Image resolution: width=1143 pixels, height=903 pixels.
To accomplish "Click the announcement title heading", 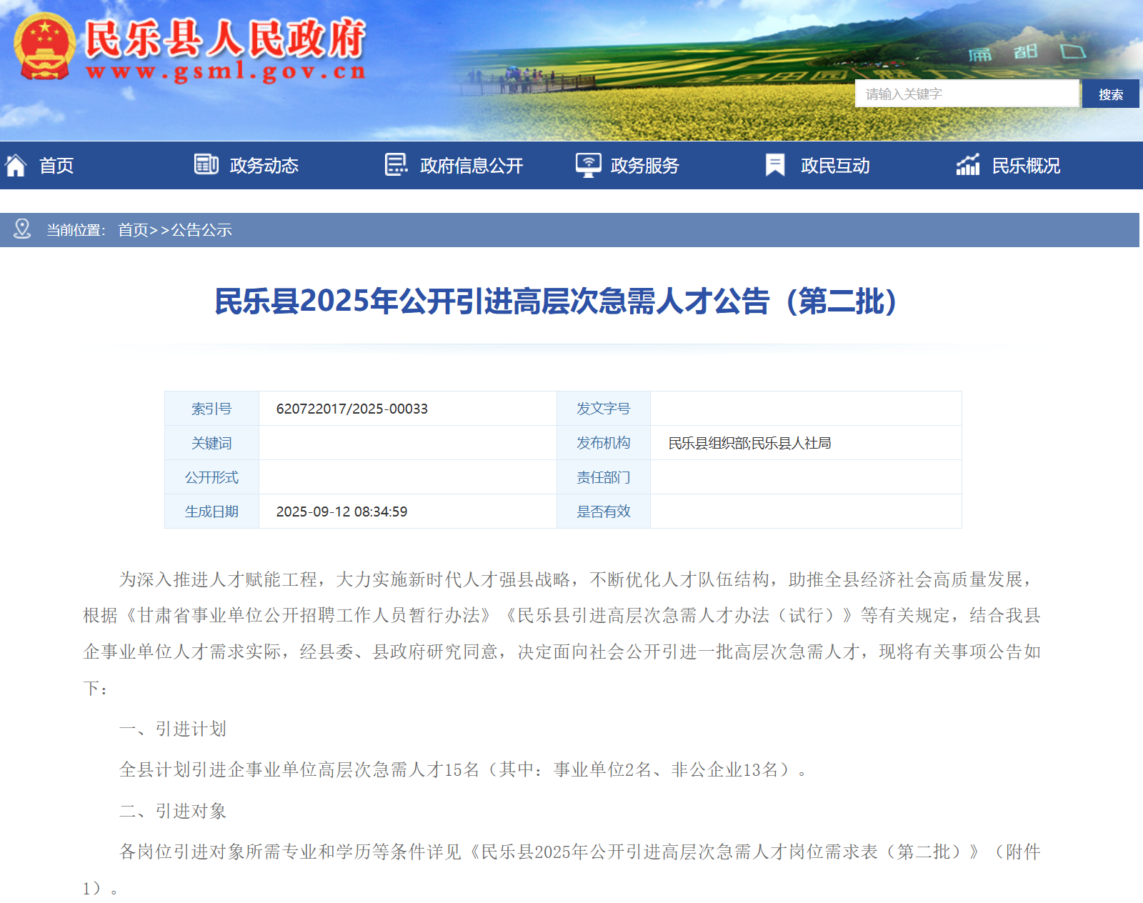I will tap(555, 301).
